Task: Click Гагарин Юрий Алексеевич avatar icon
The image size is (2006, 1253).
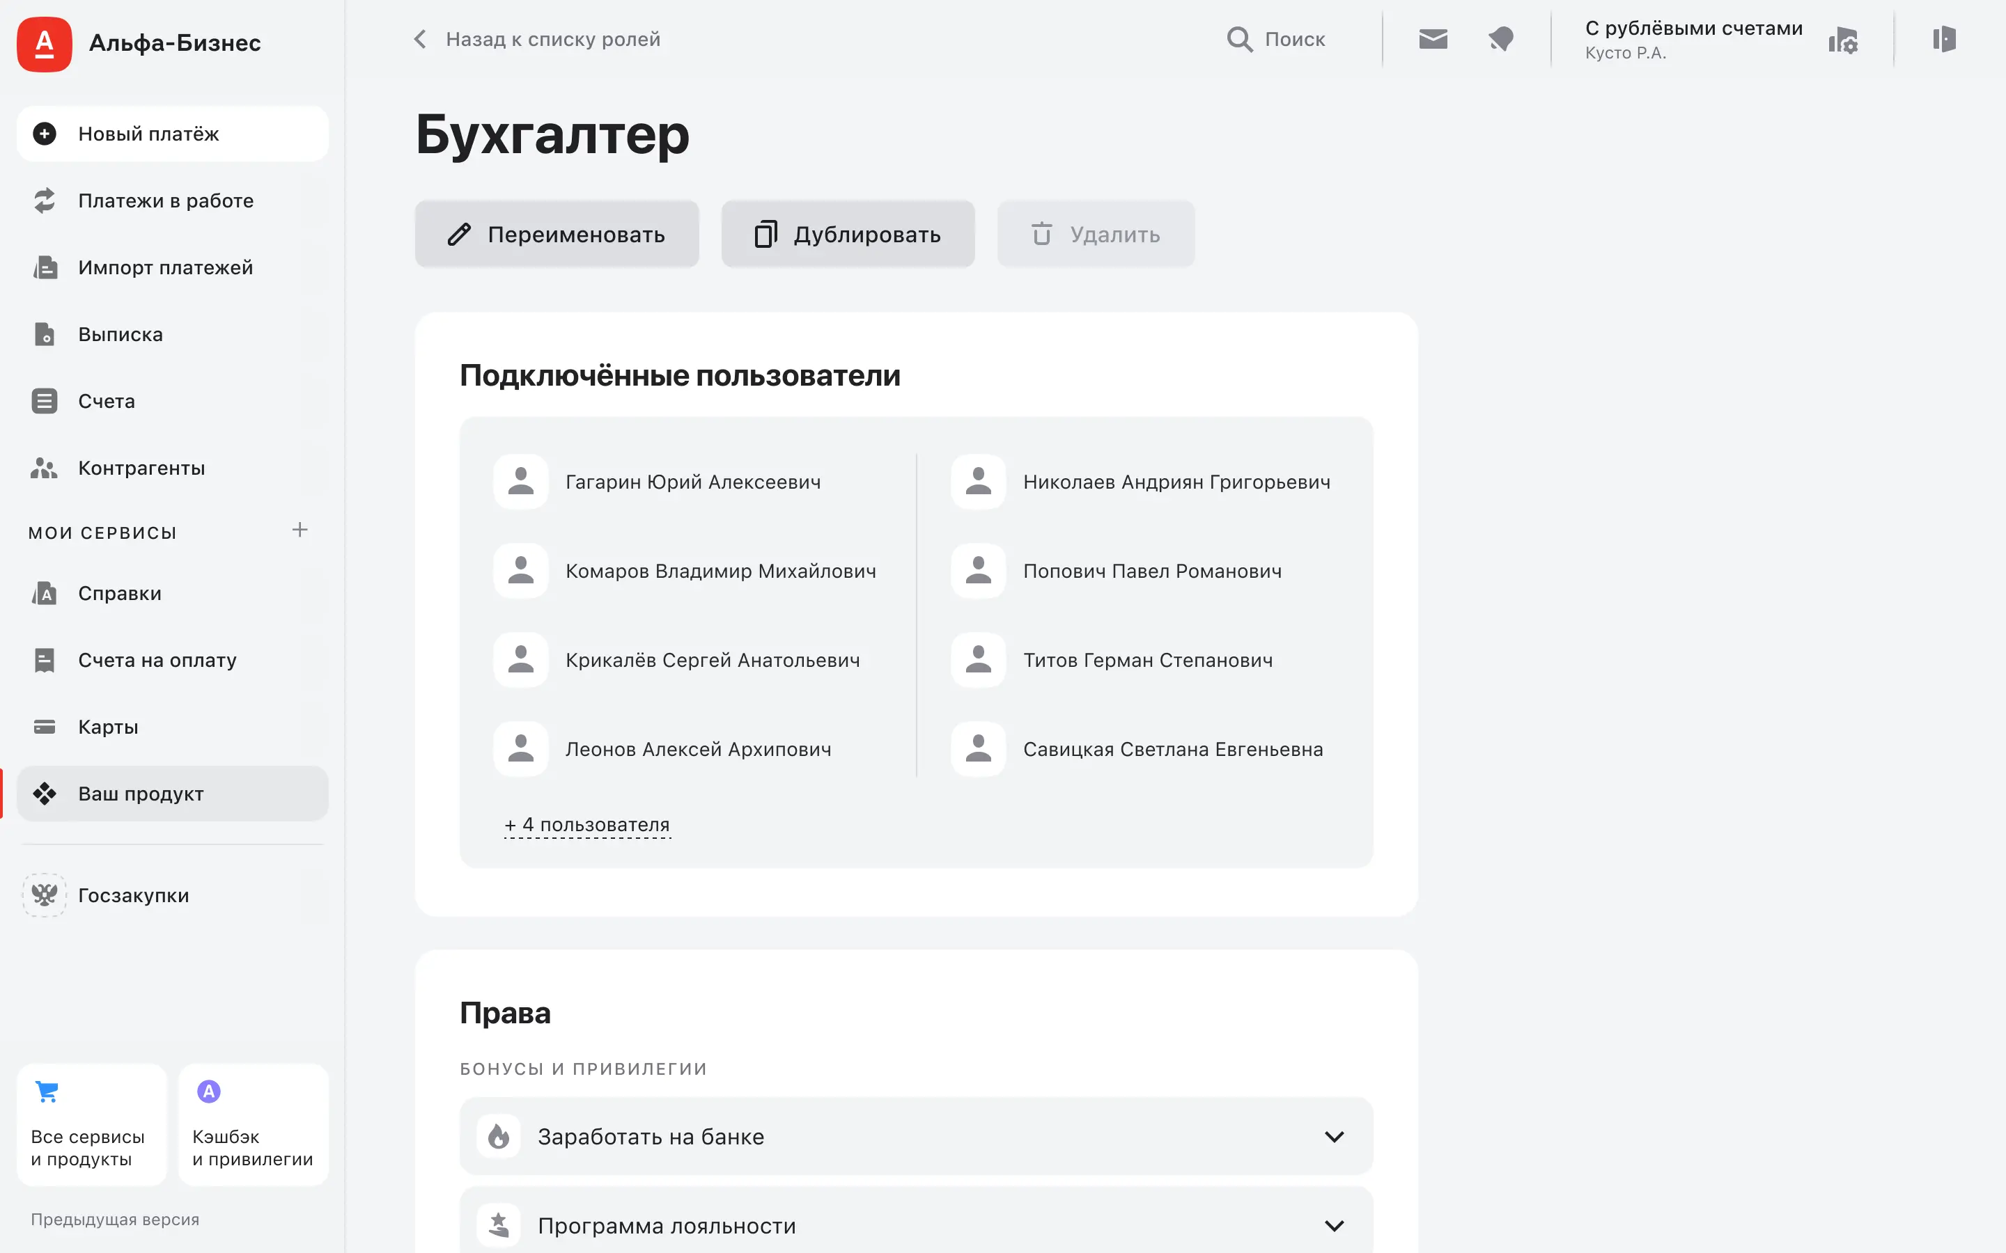Action: (520, 482)
